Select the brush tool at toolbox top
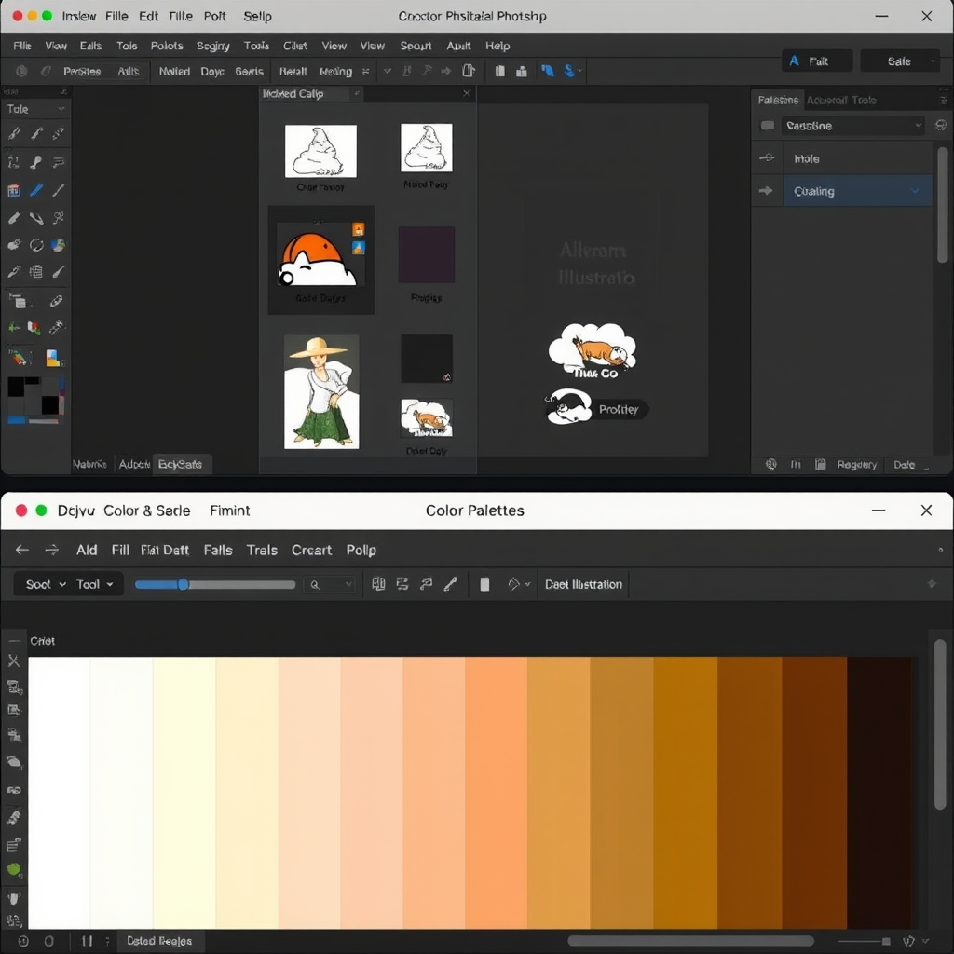 14,133
